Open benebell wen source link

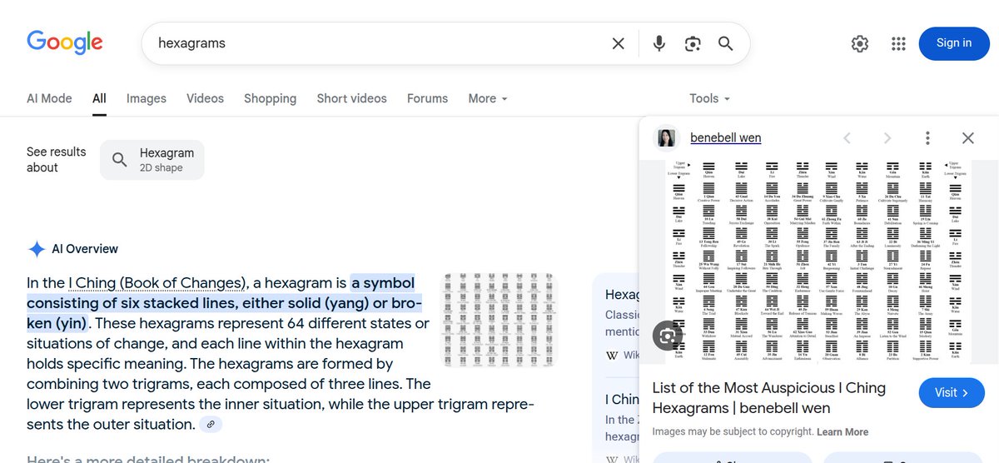[725, 137]
